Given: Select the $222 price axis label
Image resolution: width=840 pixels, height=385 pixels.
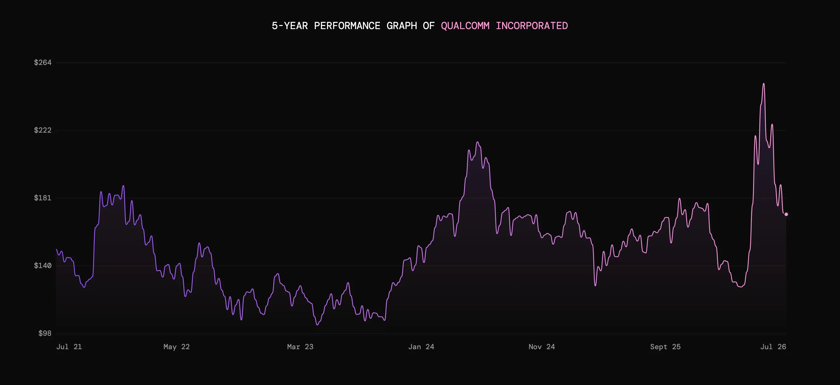Looking at the screenshot, I should coord(43,130).
